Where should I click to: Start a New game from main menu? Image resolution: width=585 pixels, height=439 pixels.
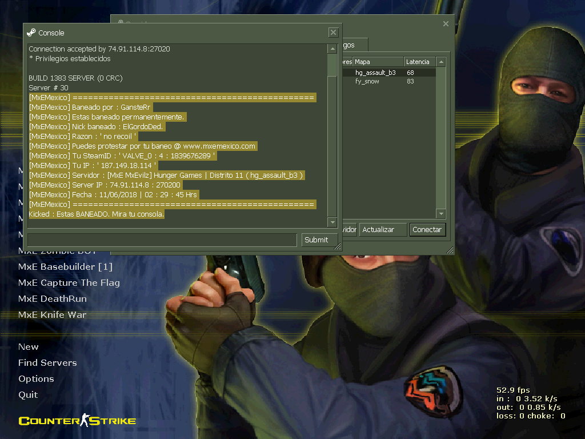coord(29,347)
